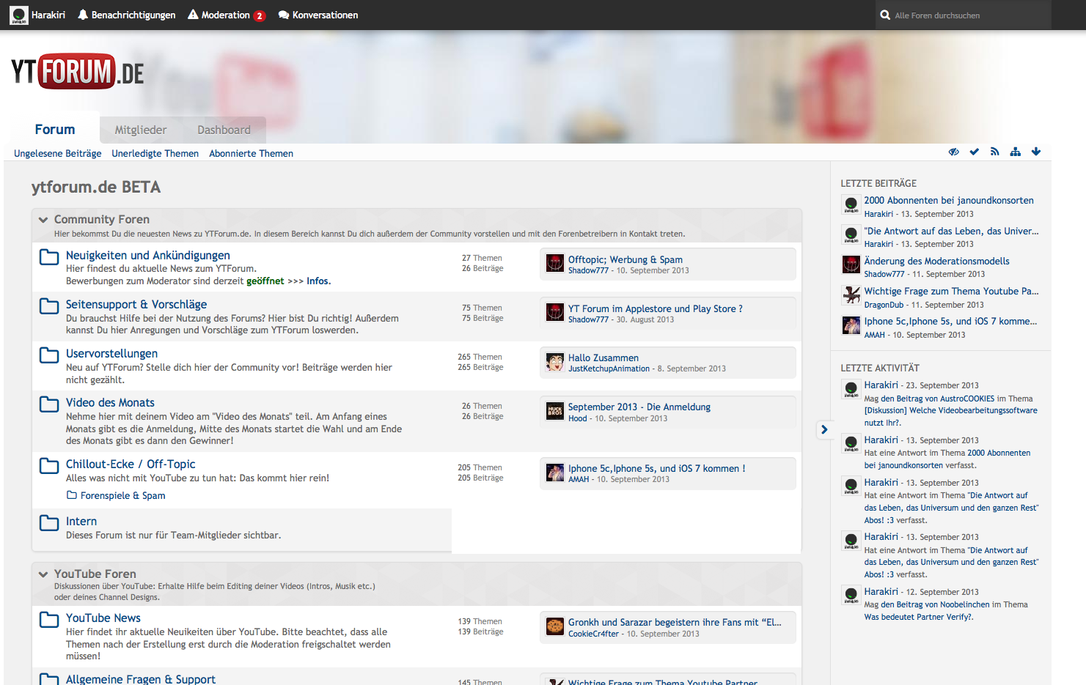Switch to the Dashboard tab
The height and width of the screenshot is (685, 1086).
click(x=224, y=130)
